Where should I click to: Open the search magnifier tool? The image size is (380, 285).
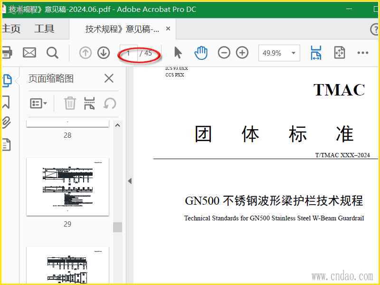[52, 53]
